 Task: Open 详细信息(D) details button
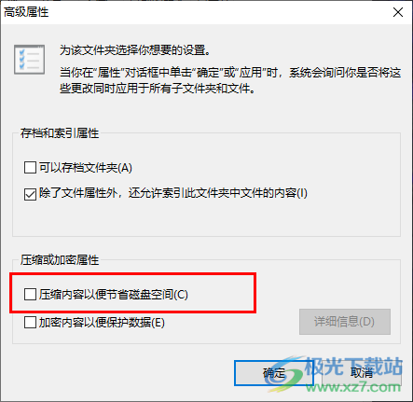click(x=345, y=322)
